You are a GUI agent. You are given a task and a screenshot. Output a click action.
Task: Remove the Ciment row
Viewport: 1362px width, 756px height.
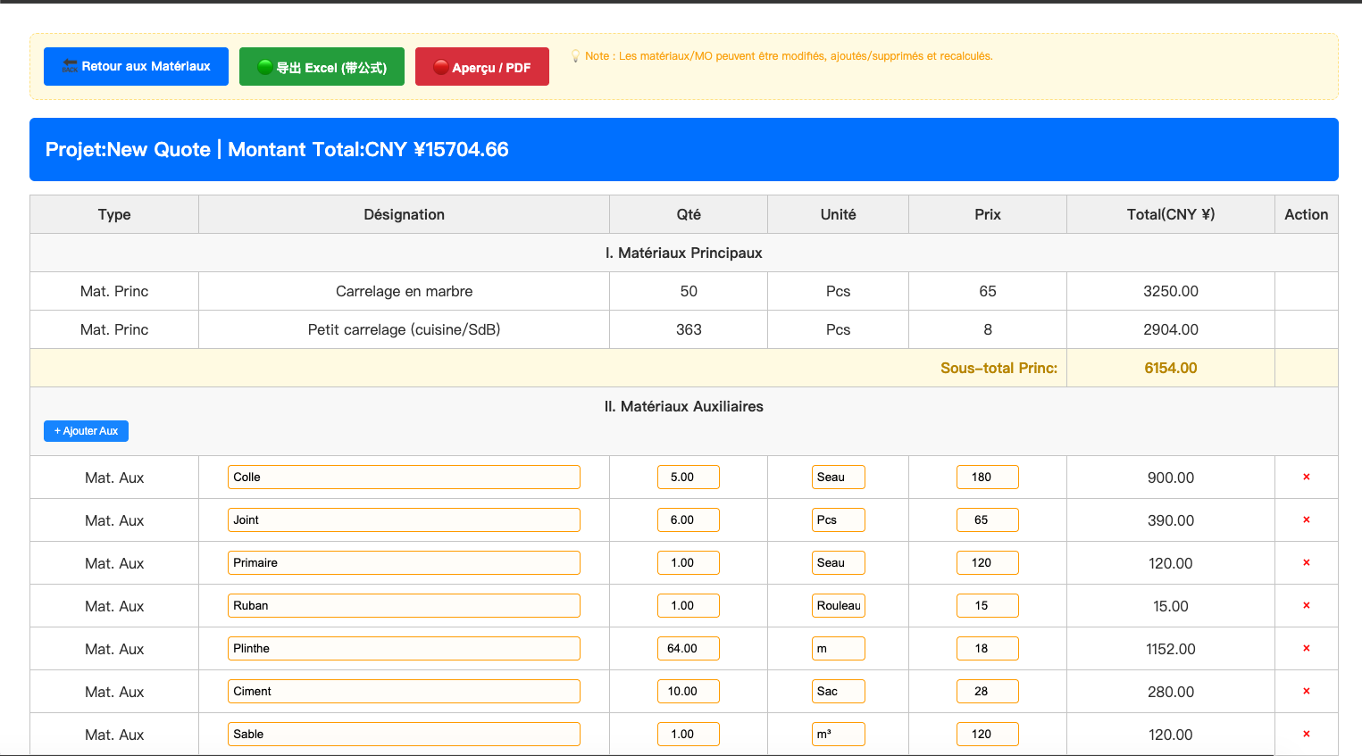click(x=1306, y=692)
